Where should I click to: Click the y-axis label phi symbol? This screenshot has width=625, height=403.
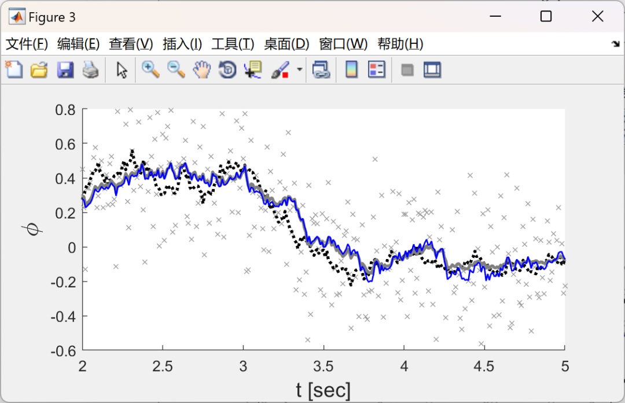tap(32, 230)
